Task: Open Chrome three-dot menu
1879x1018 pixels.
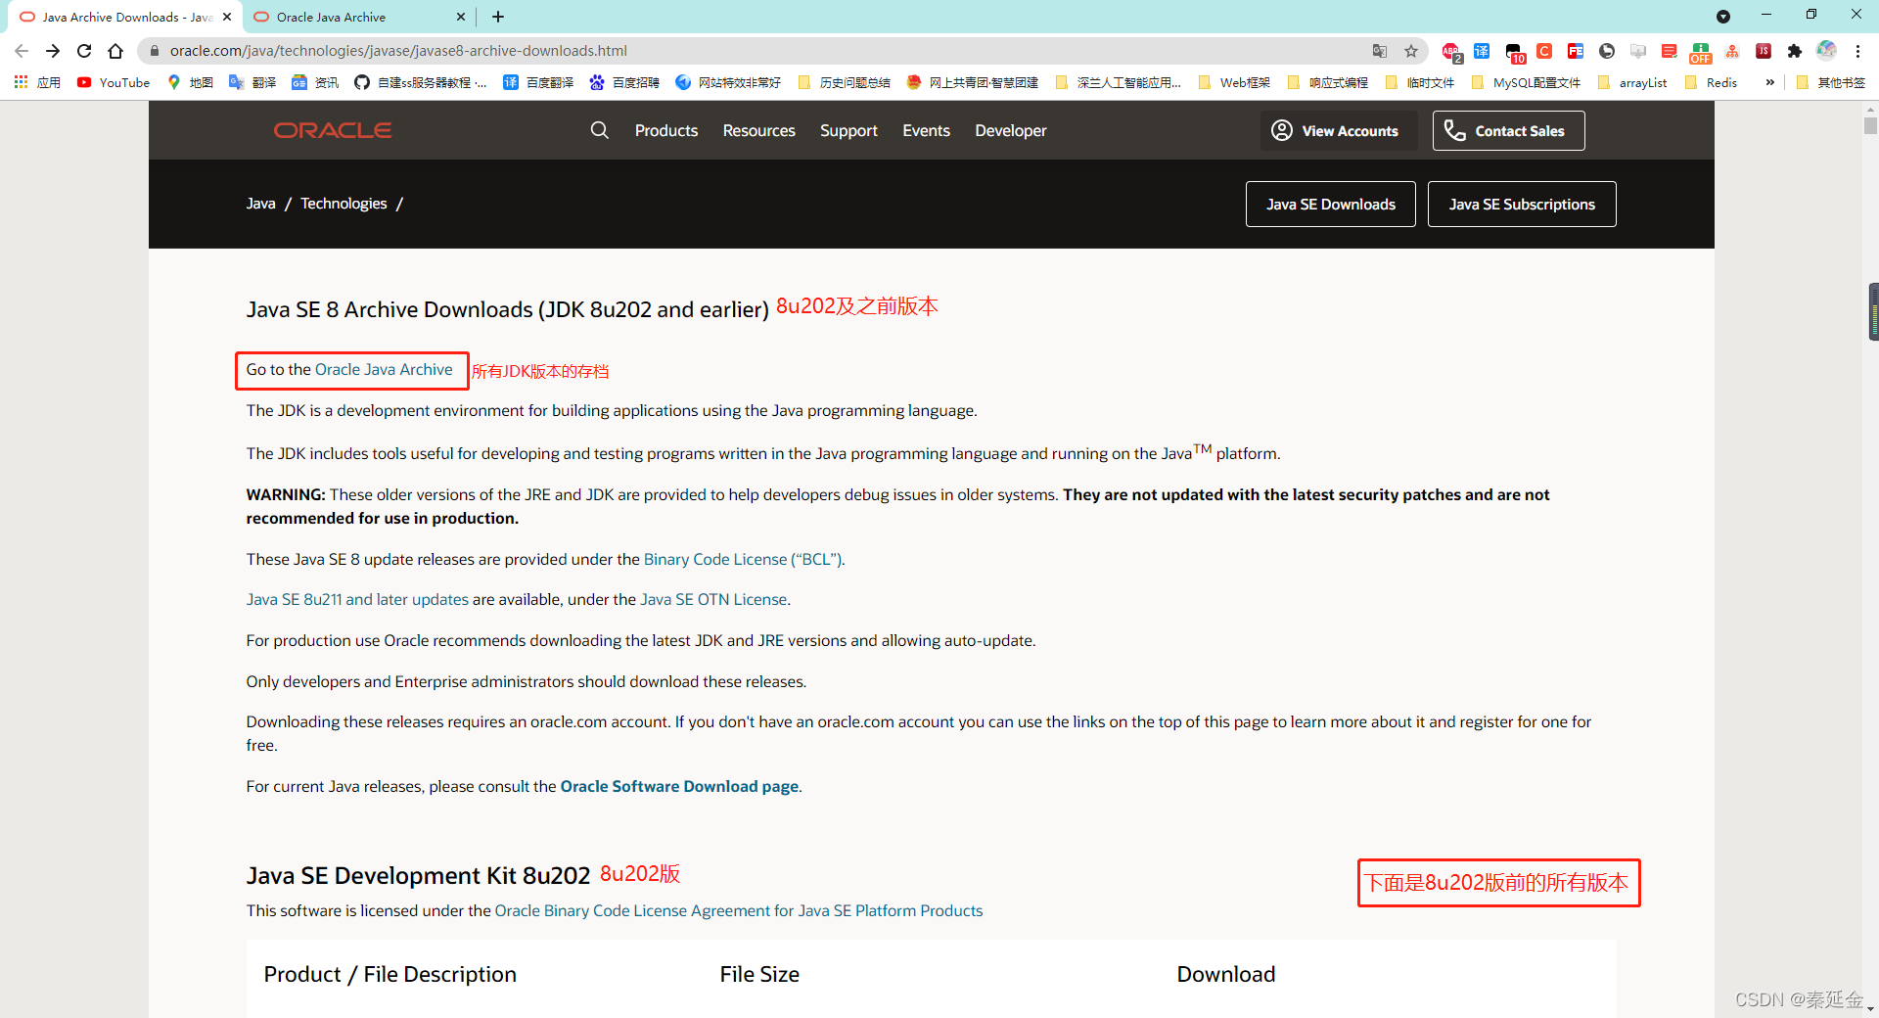Action: pyautogui.click(x=1857, y=51)
